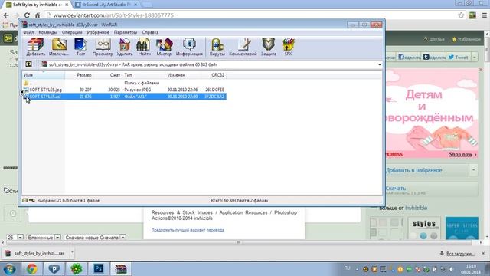
Task: Switch to Soft Styles by invhizible tab
Action: click(38, 5)
